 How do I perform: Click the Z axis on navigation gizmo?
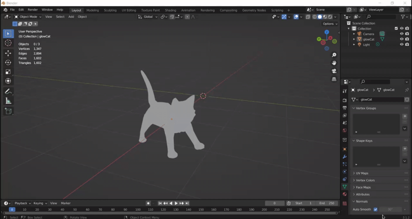click(327, 32)
